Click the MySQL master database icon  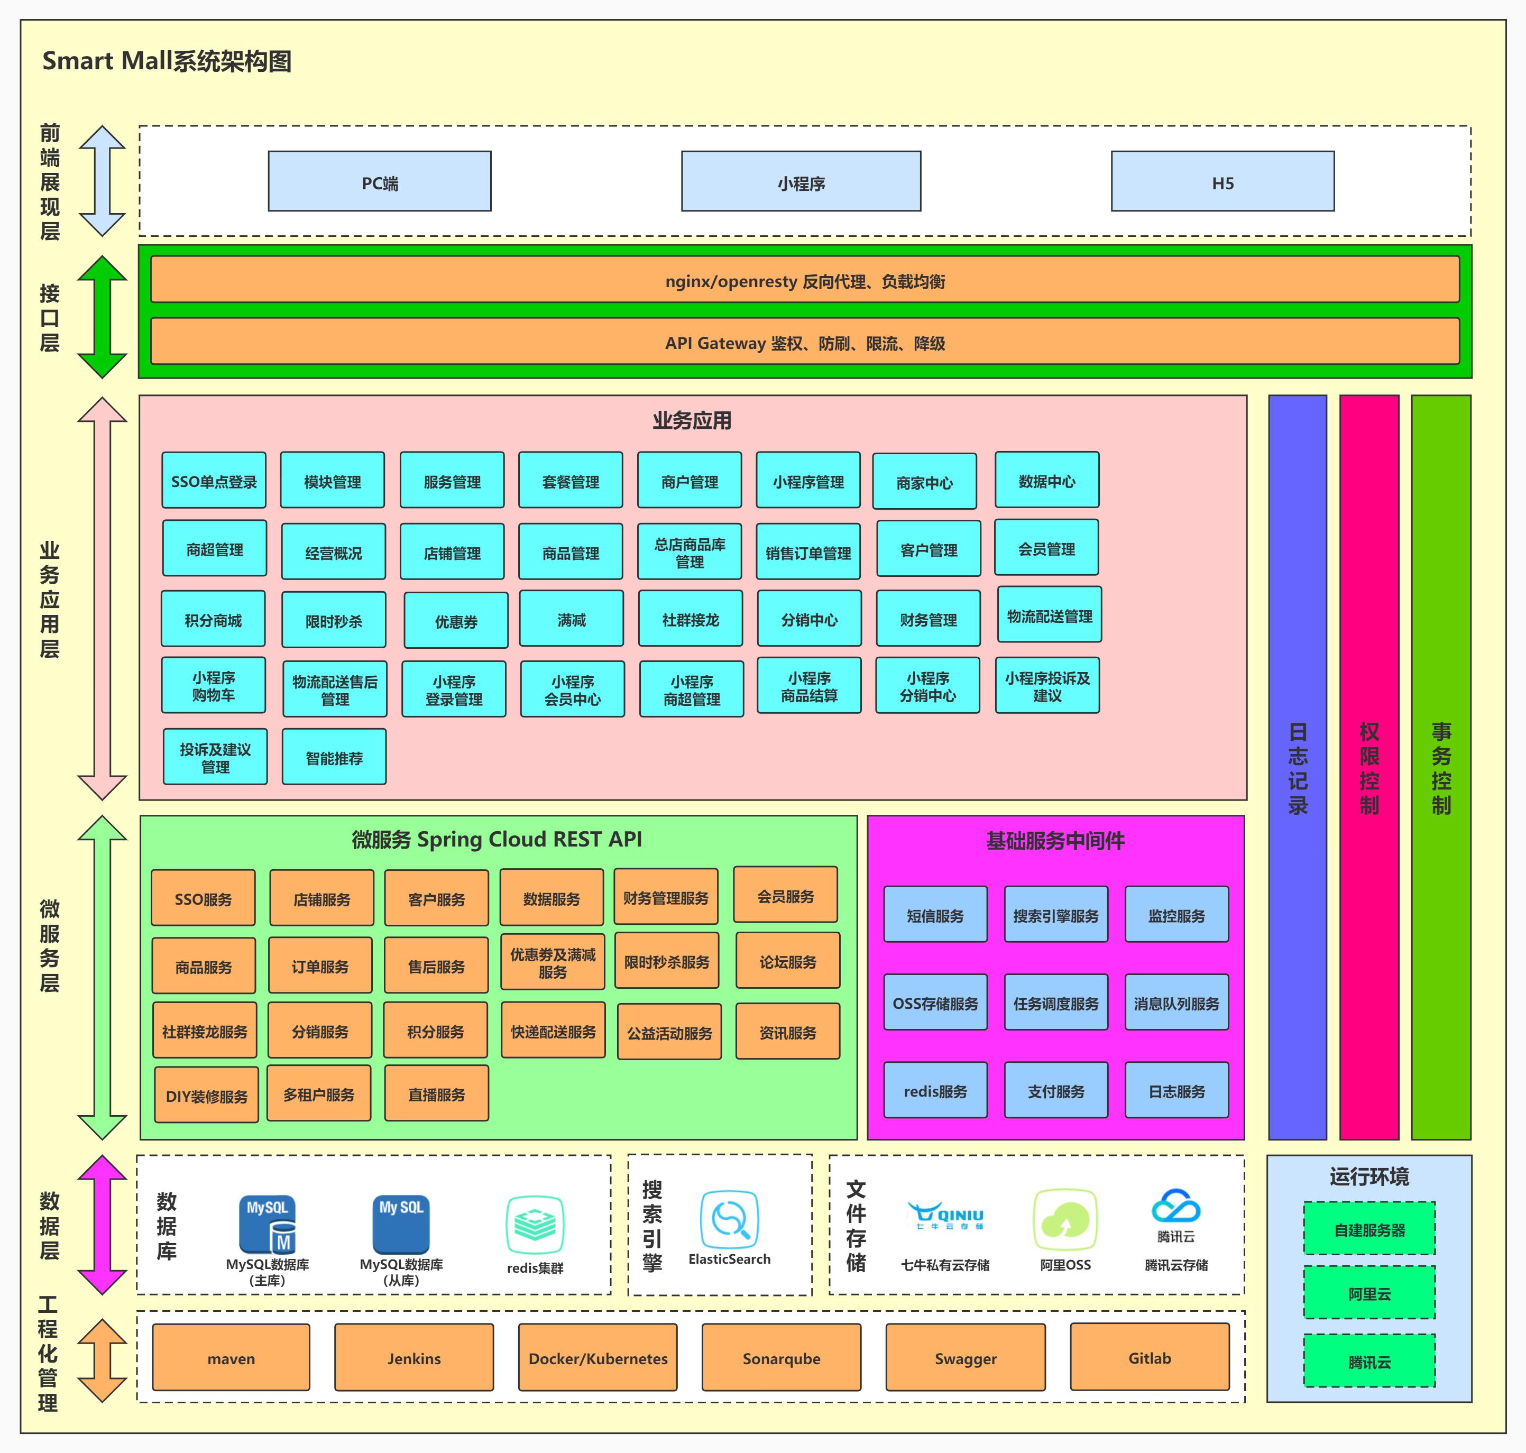pos(267,1225)
